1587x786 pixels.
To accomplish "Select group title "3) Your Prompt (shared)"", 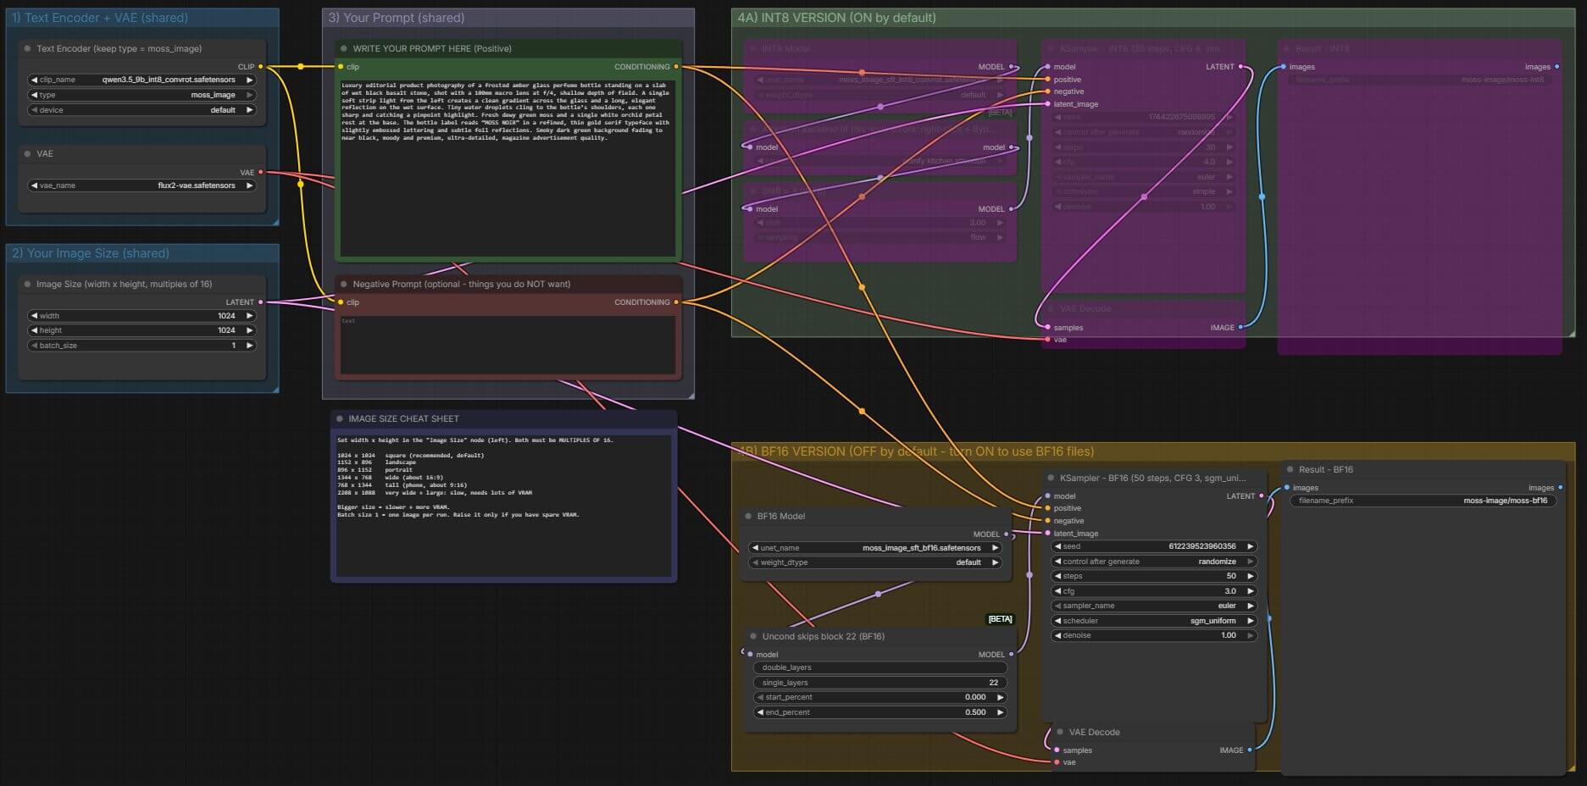I will [x=397, y=18].
